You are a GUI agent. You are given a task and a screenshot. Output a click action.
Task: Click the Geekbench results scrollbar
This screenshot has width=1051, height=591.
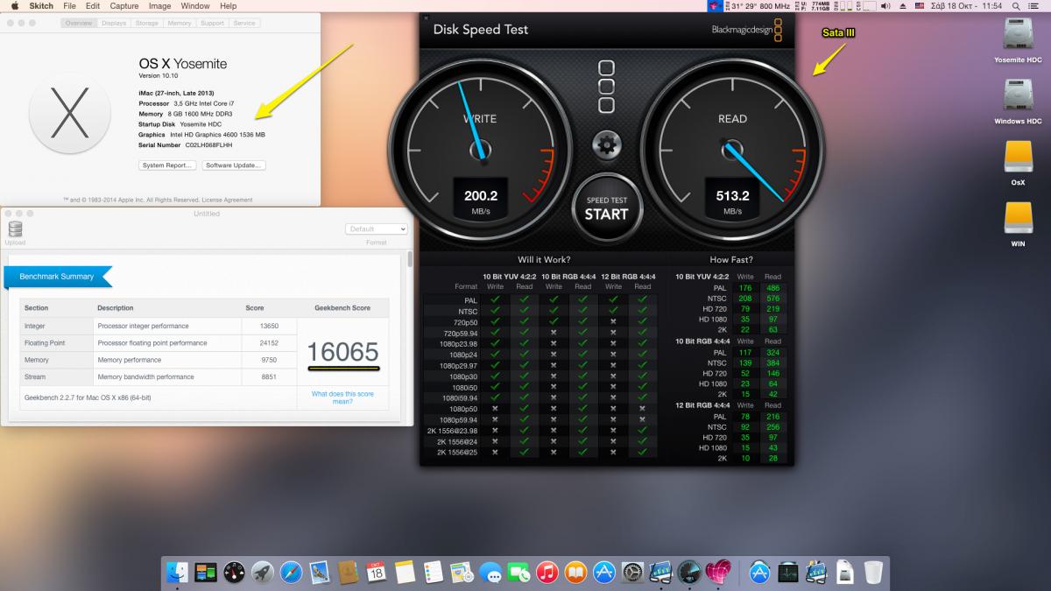click(x=410, y=260)
